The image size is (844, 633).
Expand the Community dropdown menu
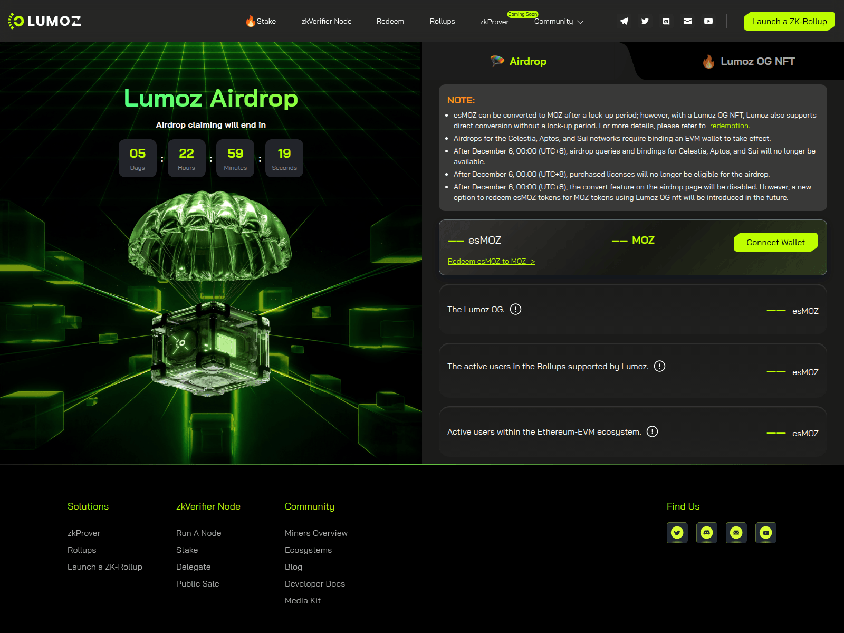tap(559, 22)
